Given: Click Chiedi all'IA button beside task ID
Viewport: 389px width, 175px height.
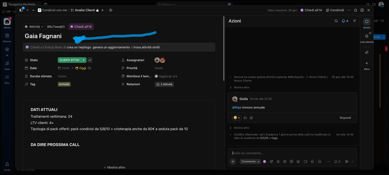Looking at the screenshot, I should [81, 27].
